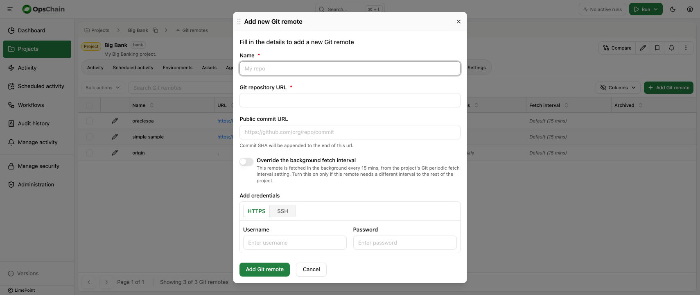Open the Environments tab

click(178, 68)
